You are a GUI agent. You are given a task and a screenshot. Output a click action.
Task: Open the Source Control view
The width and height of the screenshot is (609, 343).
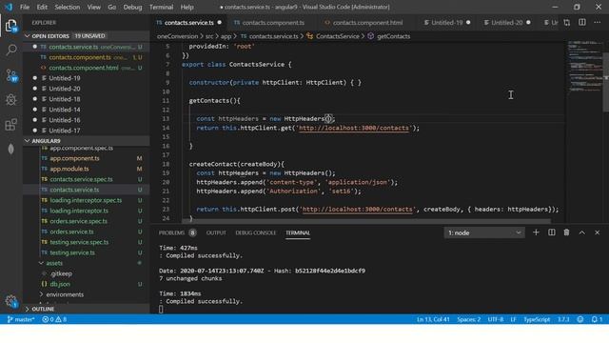pyautogui.click(x=11, y=74)
